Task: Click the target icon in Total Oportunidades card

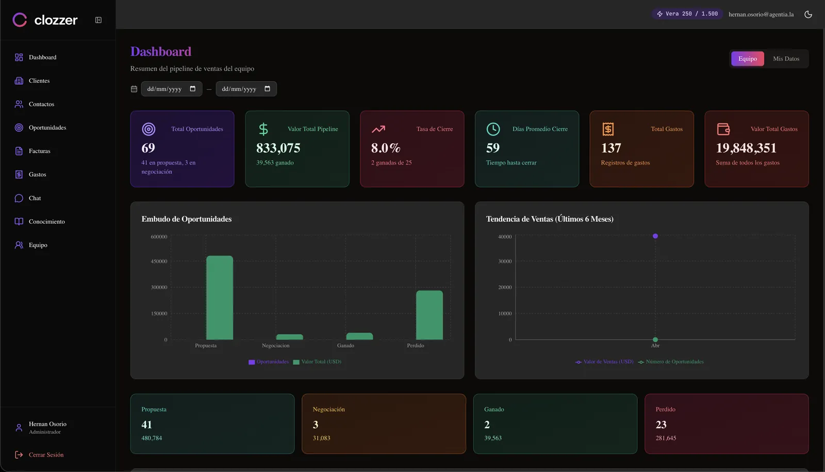Action: [148, 129]
